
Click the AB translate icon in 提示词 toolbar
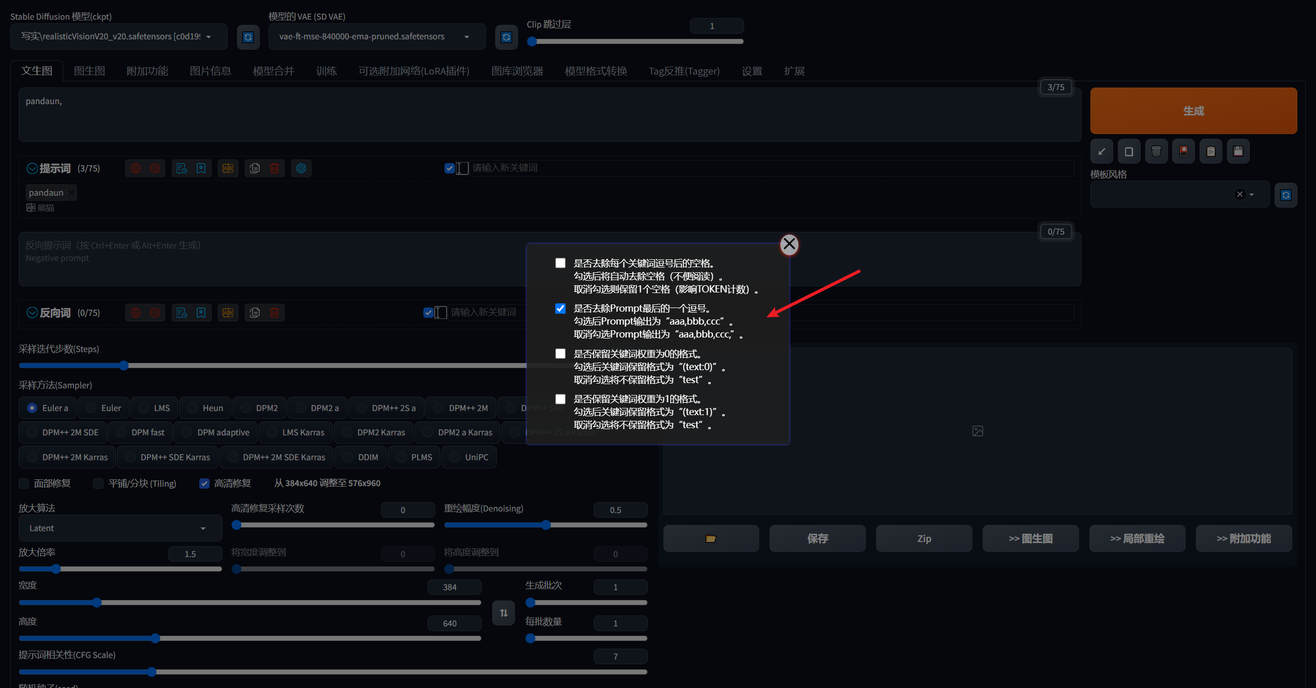[228, 168]
